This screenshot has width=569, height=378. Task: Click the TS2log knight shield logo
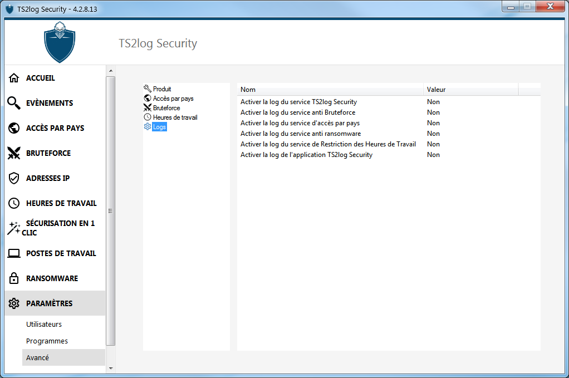(60, 42)
